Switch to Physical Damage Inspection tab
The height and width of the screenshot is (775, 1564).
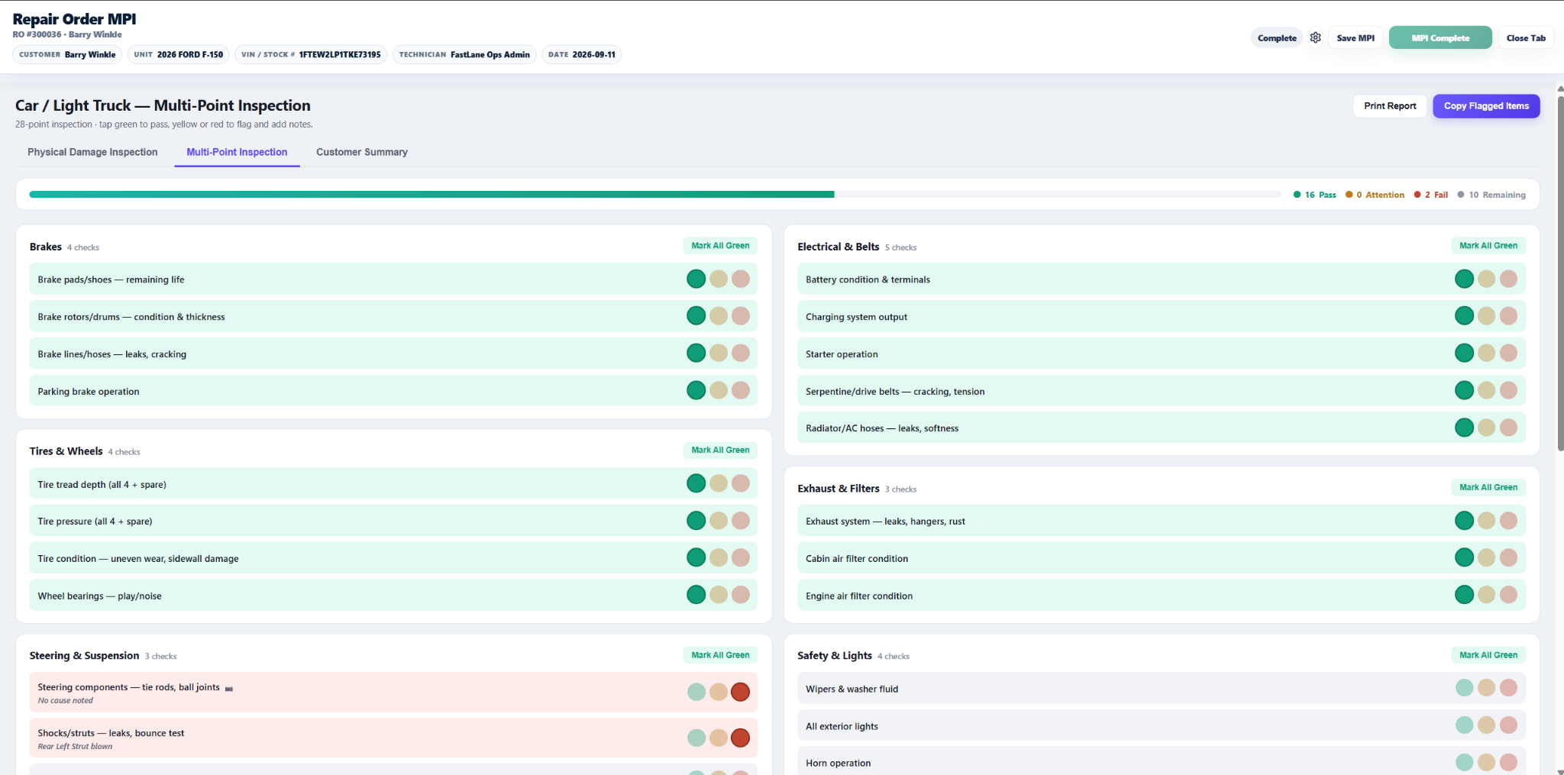coord(92,152)
